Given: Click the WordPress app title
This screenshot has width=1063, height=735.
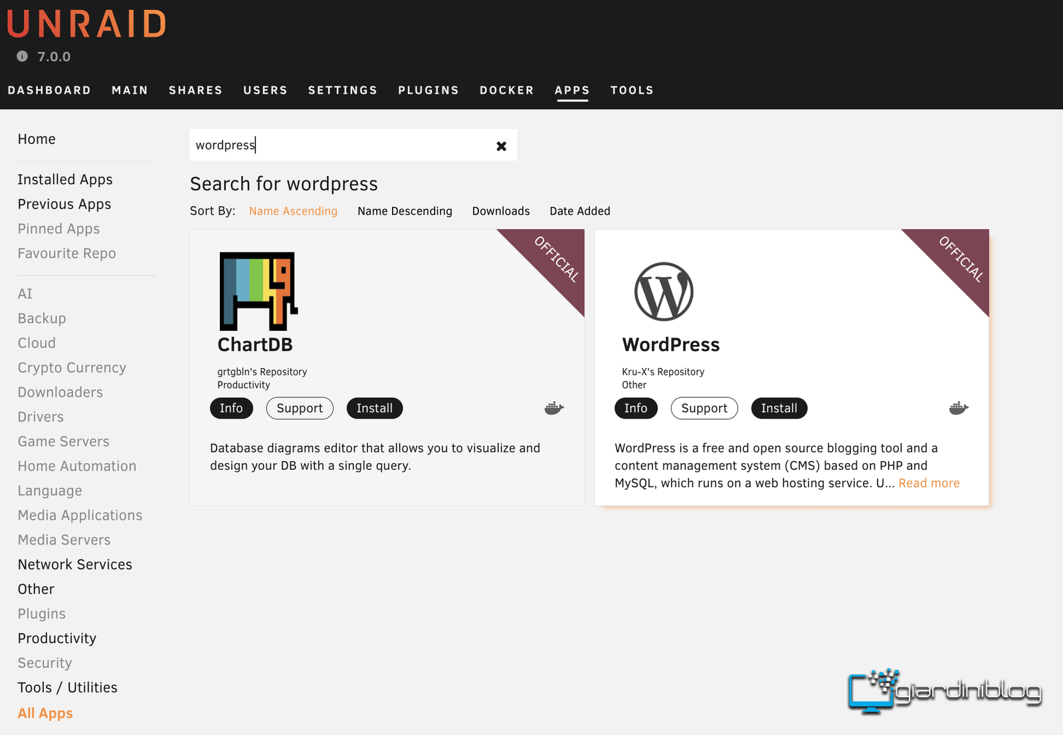Looking at the screenshot, I should 671,345.
